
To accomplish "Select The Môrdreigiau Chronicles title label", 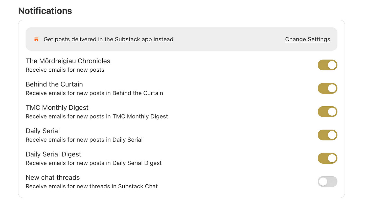I will tap(68, 61).
